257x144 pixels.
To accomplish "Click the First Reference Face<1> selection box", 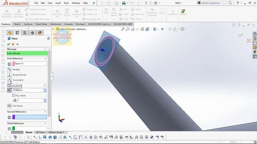I will (x=30, y=64).
